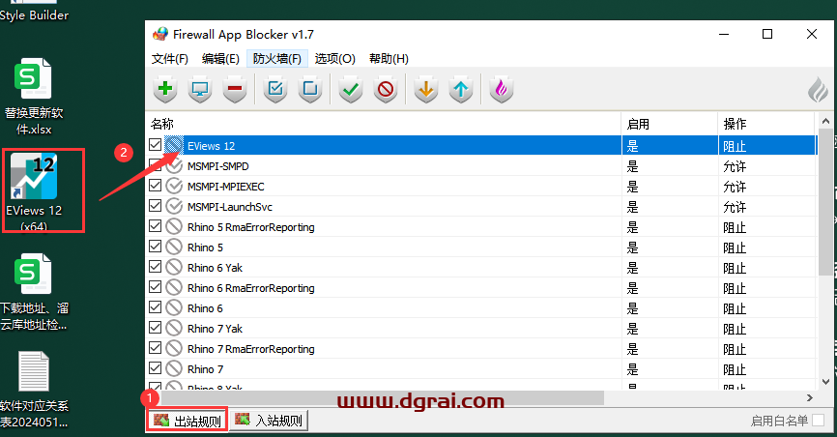837x437 pixels.
Task: Click the Disable selected empty-box toolbar icon
Action: [x=310, y=89]
